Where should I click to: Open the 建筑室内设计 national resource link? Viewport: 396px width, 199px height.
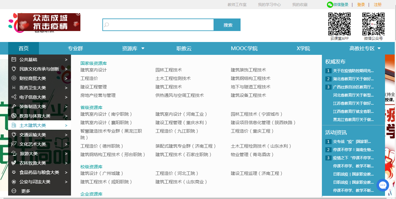[94, 70]
